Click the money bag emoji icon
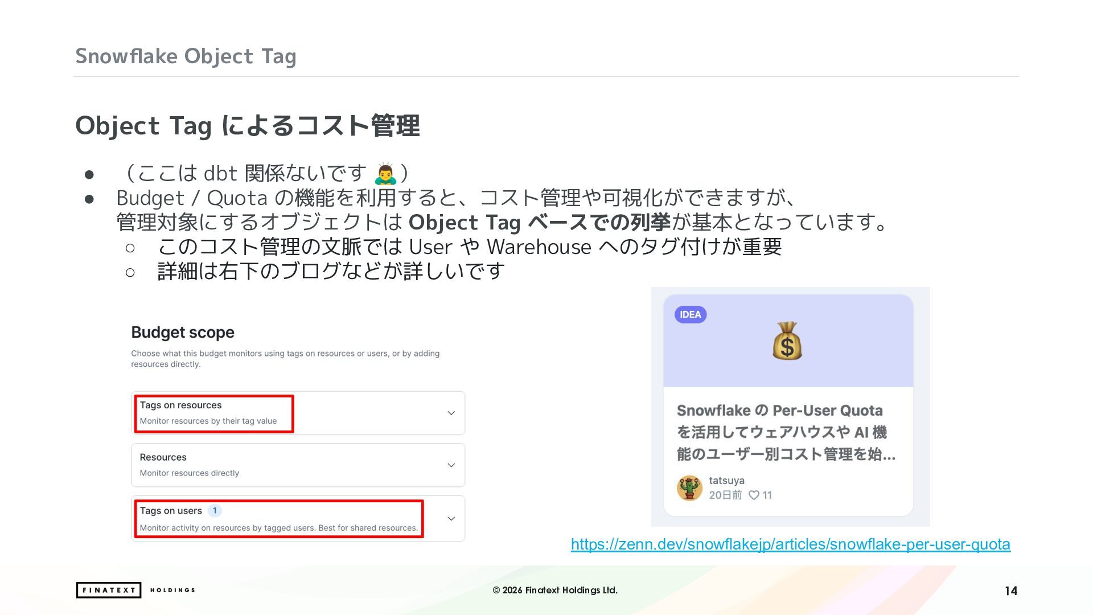This screenshot has height=615, width=1093. click(x=787, y=341)
